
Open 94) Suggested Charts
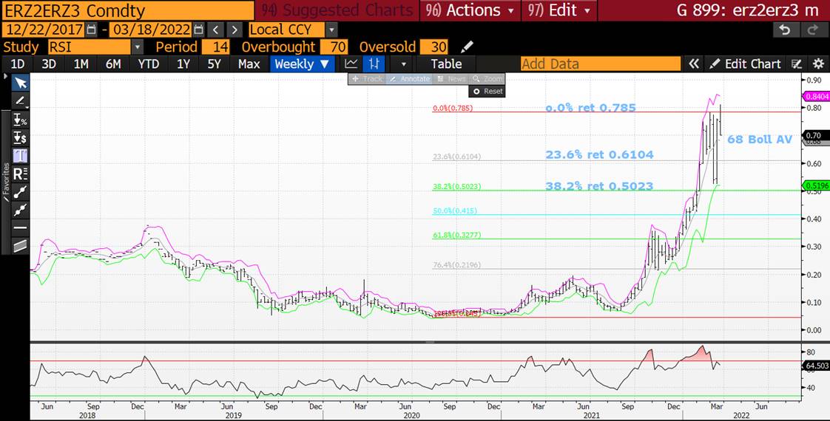(x=338, y=10)
